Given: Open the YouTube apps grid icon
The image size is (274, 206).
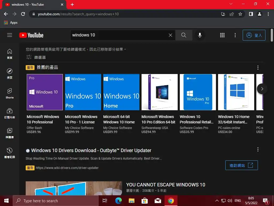Looking at the screenshot, I should [x=222, y=35].
